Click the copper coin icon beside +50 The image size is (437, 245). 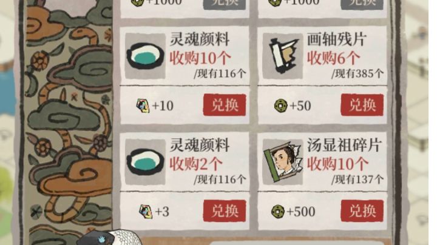(x=280, y=106)
